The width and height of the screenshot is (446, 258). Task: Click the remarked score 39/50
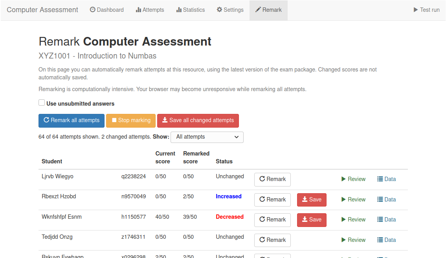pyautogui.click(x=190, y=217)
